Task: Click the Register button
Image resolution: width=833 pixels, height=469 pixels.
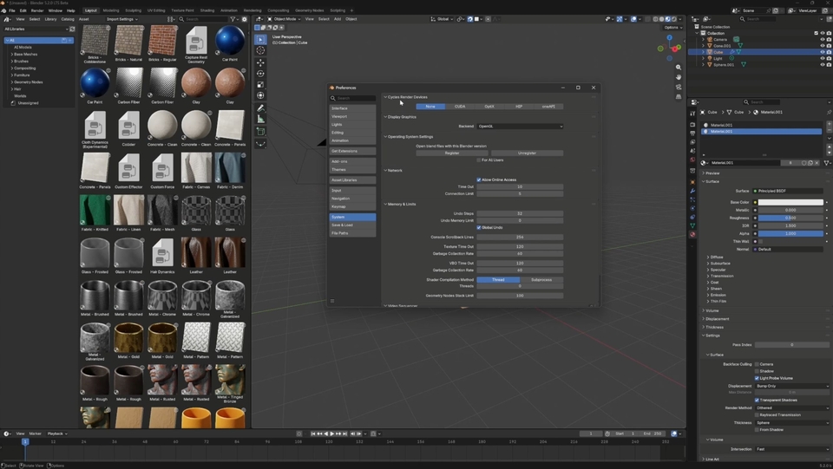Action: click(x=452, y=153)
